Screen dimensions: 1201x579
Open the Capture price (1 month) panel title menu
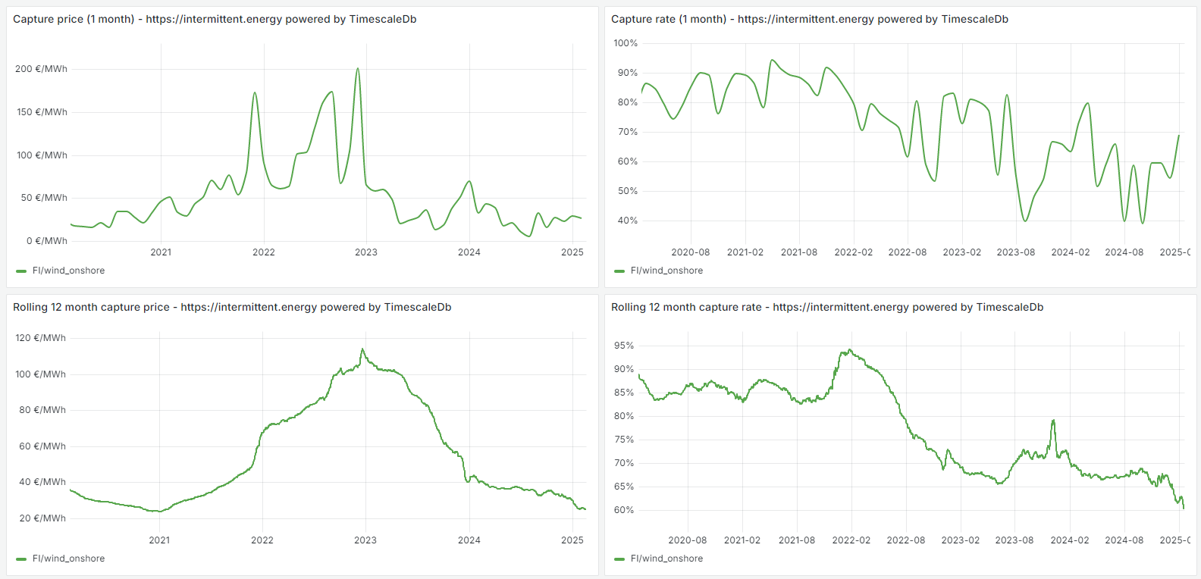pos(214,19)
